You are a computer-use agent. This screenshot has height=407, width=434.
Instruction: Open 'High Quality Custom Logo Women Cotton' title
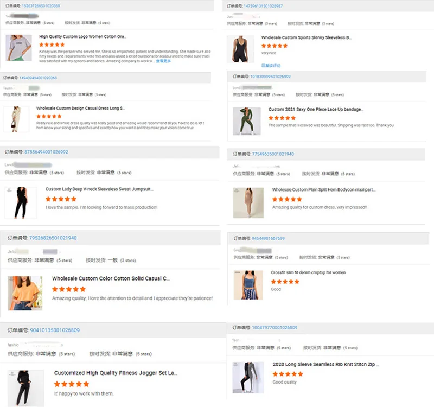pos(83,36)
